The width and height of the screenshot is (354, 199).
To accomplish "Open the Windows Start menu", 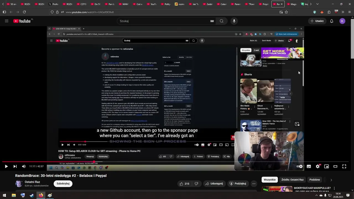I will click(x=4, y=195).
